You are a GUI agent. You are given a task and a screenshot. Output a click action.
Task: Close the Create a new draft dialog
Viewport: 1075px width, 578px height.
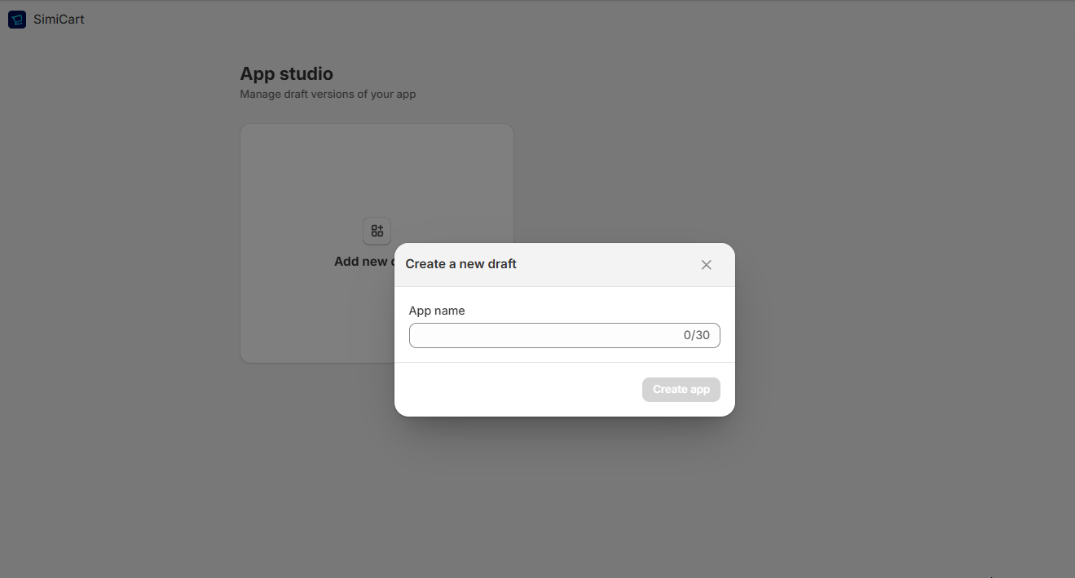click(706, 265)
